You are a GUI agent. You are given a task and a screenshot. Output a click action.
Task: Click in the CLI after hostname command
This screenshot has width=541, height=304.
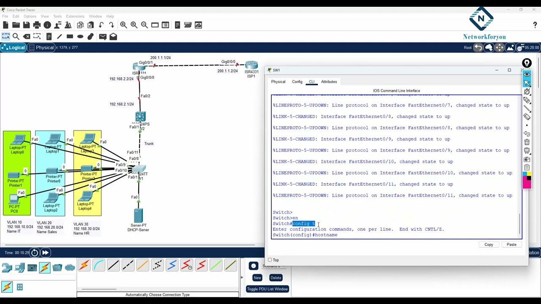(x=339, y=235)
